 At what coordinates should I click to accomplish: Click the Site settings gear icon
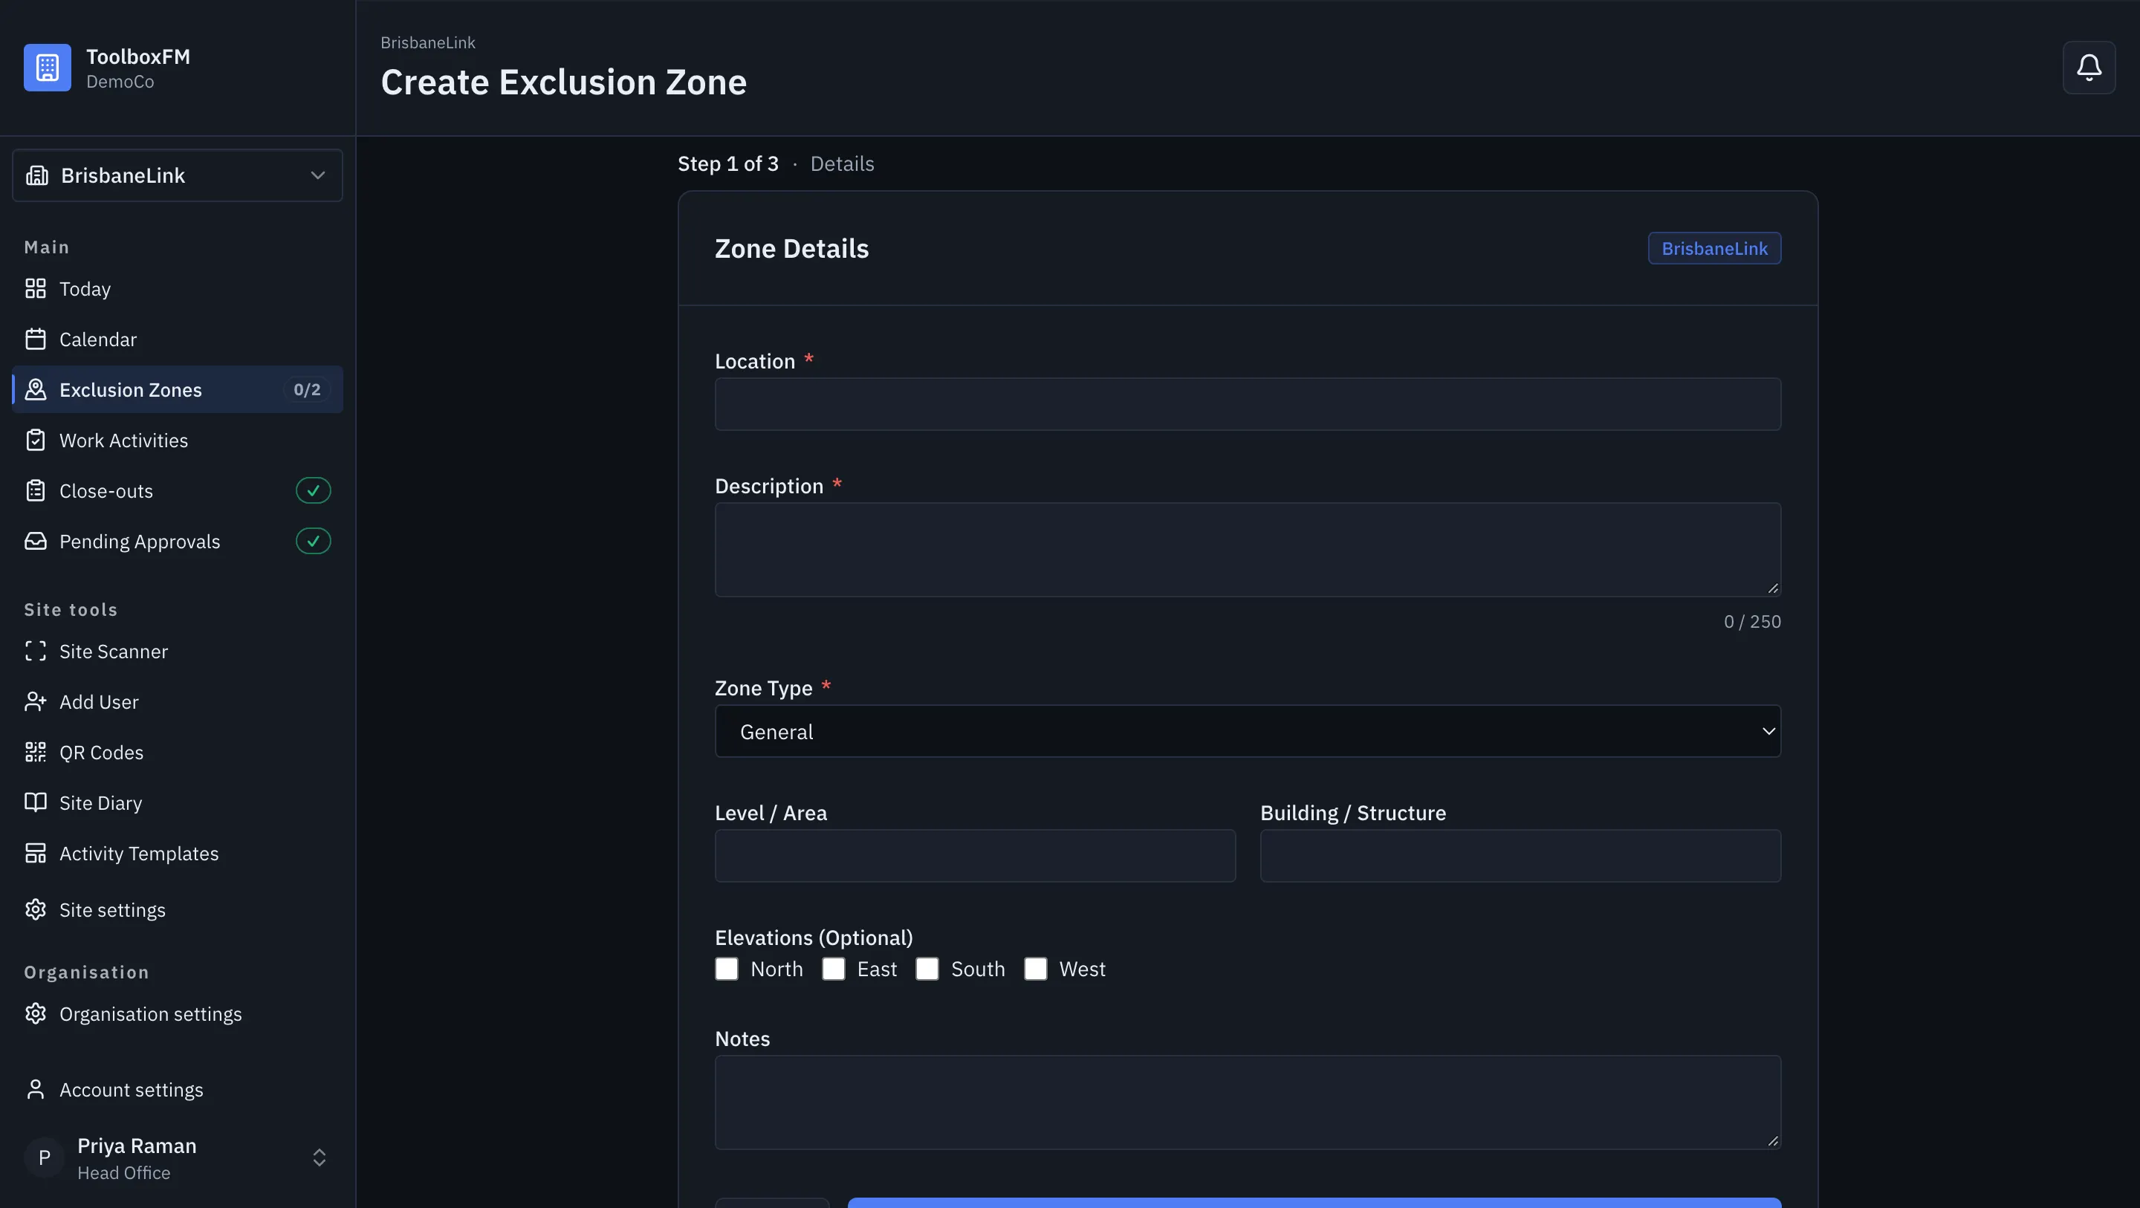[x=35, y=910]
